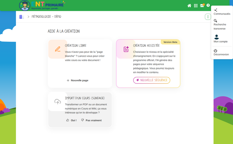Select Déconnexion to log out
Viewport: 233px width, 144px height.
(x=222, y=52)
